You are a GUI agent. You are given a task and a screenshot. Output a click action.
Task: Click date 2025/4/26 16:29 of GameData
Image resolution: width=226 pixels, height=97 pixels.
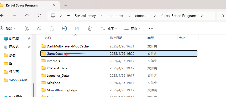pos(122,54)
